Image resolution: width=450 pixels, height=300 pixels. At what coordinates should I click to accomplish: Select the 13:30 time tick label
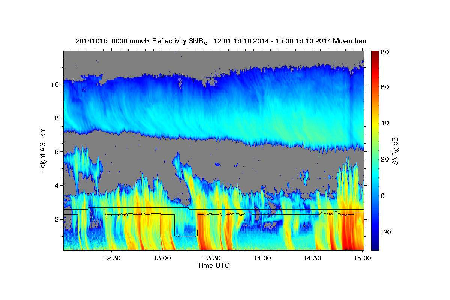[212, 258]
